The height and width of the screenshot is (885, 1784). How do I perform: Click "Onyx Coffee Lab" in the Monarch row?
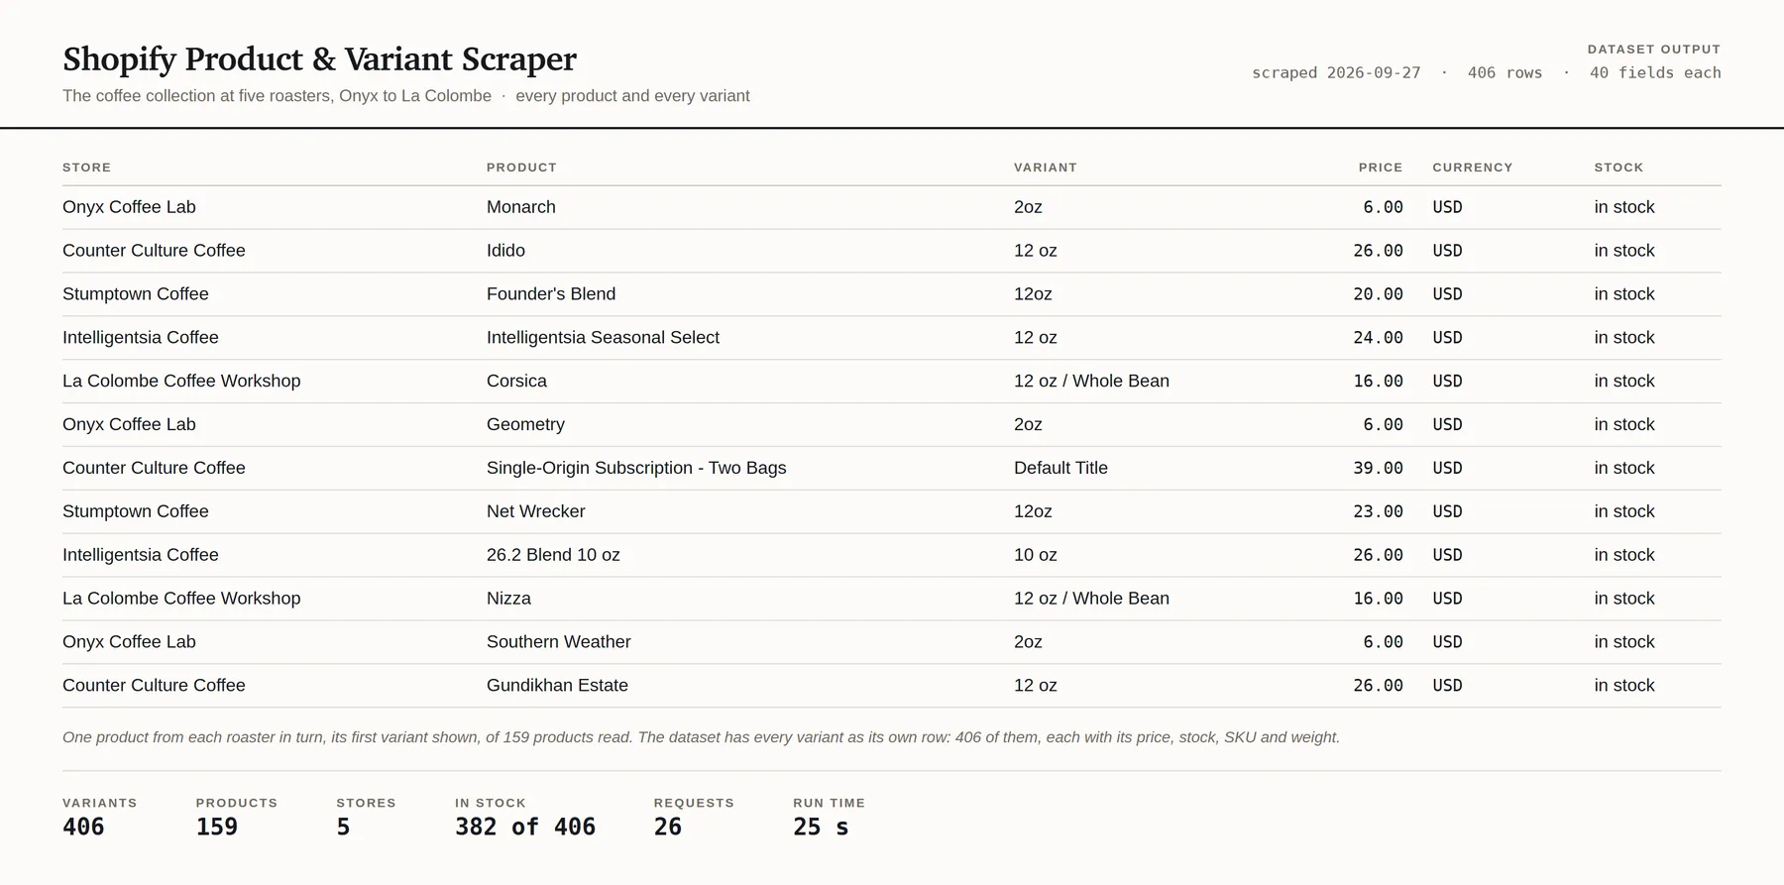point(129,207)
